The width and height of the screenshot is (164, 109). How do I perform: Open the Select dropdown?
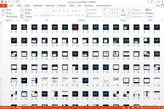point(150,17)
